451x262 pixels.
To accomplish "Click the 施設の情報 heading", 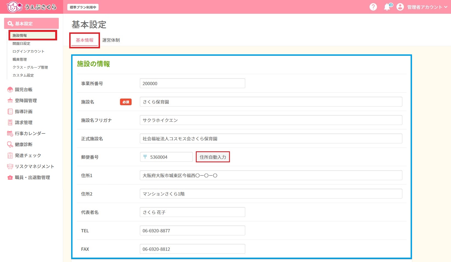I will (93, 64).
